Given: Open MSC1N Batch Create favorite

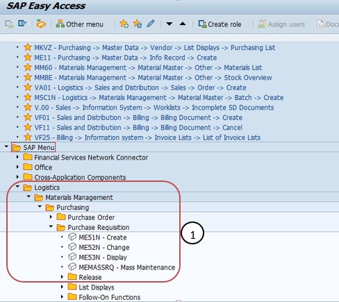Looking at the screenshot, I should tap(159, 98).
